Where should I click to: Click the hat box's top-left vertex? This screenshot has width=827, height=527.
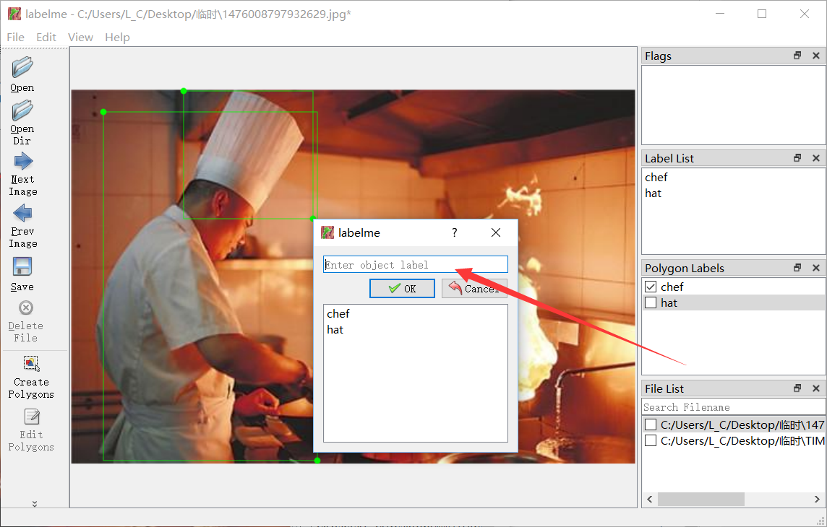184,91
